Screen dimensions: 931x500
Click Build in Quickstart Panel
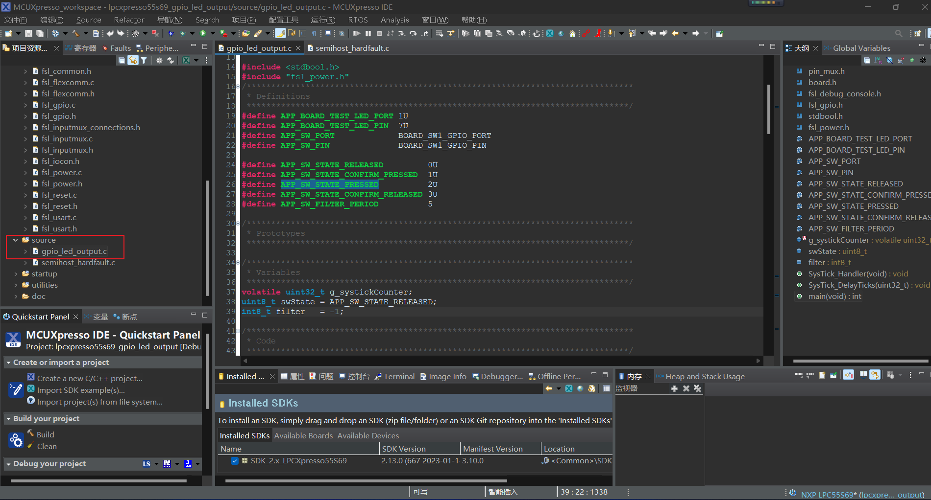(45, 434)
